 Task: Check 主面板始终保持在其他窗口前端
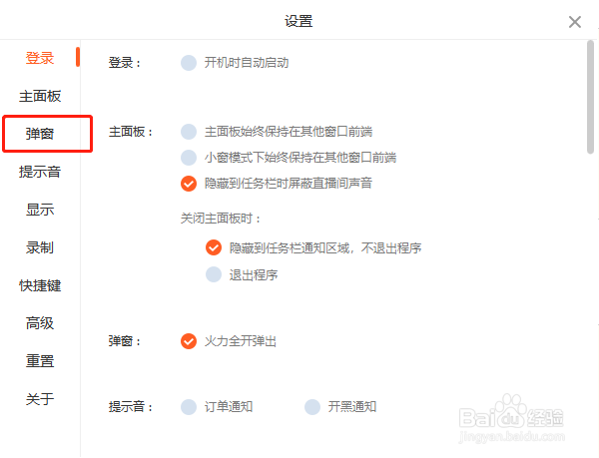pyautogui.click(x=189, y=131)
